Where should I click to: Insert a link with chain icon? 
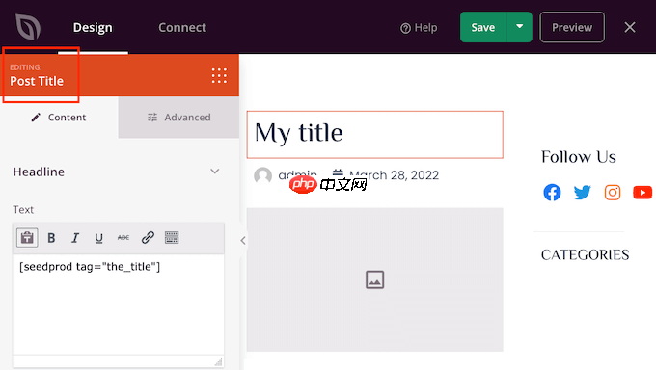tap(148, 237)
